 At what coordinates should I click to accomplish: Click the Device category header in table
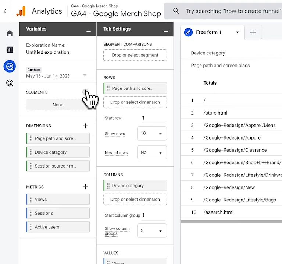coord(208,53)
